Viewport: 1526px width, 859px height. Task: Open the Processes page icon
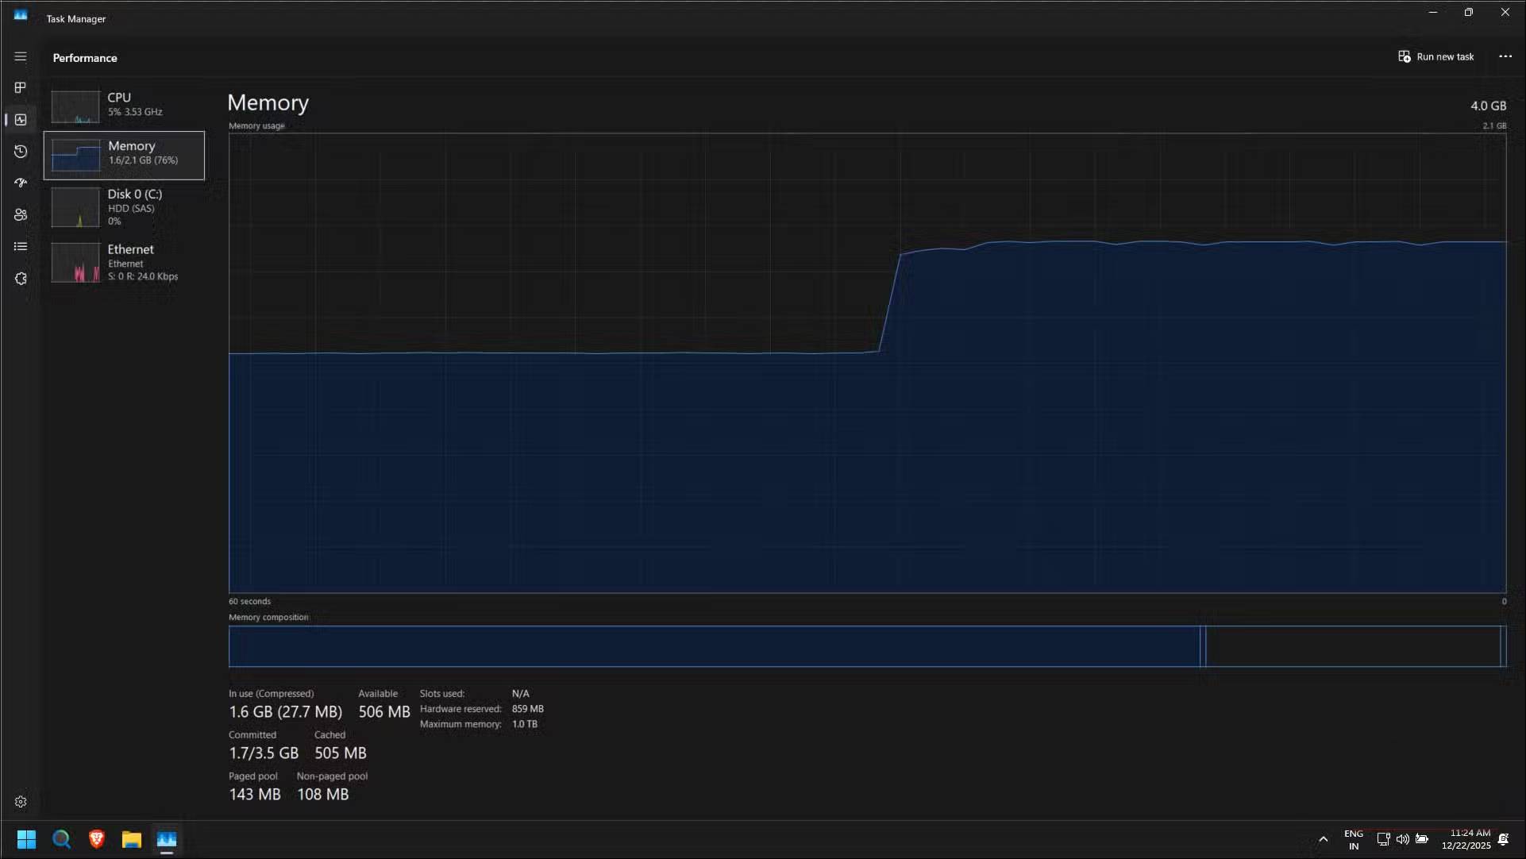pos(21,87)
